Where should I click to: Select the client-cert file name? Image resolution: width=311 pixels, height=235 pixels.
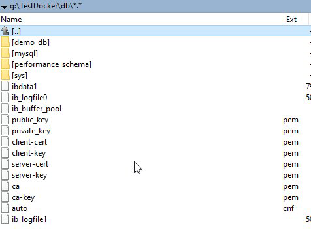(29, 142)
